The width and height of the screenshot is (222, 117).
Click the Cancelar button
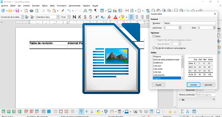click(208, 85)
